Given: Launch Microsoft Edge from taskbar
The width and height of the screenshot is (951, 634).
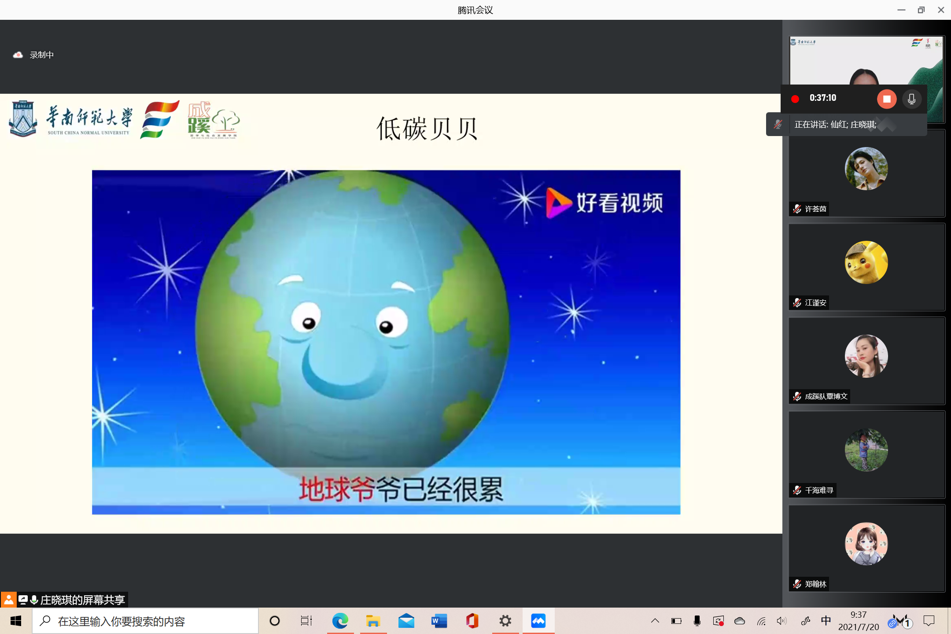Looking at the screenshot, I should 340,621.
